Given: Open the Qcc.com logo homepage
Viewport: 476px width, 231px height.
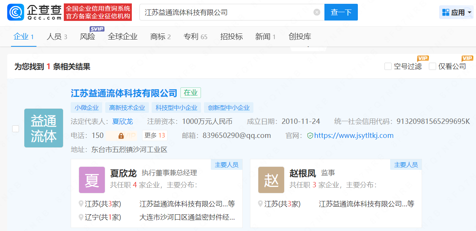Looking at the screenshot, I should pyautogui.click(x=35, y=12).
